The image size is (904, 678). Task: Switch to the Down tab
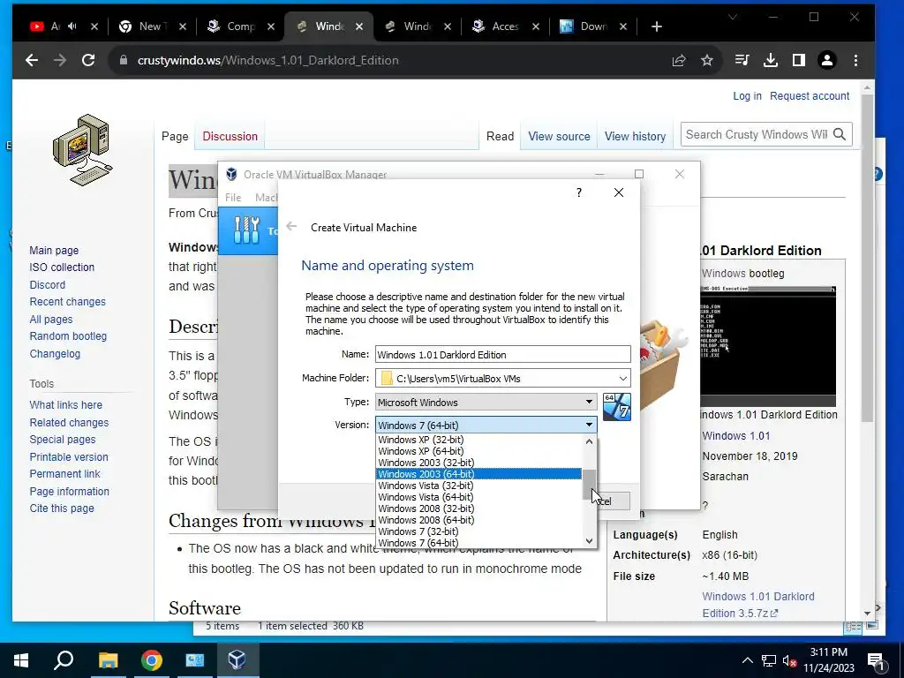(x=593, y=26)
